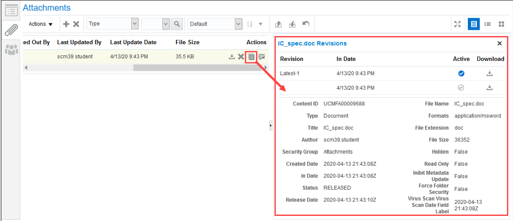Viewport: 513px width, 221px height.
Task: Download the attachment from the table row
Action: (x=232, y=56)
